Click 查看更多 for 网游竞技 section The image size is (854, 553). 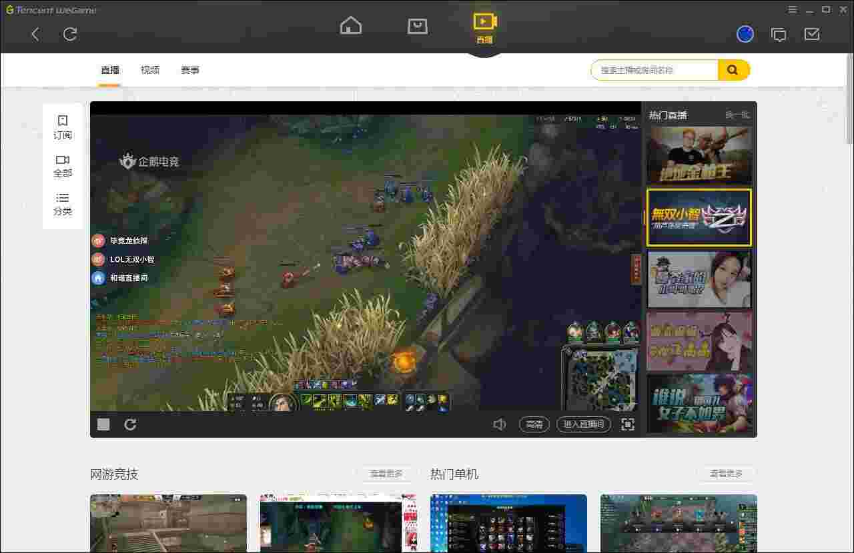pyautogui.click(x=387, y=474)
